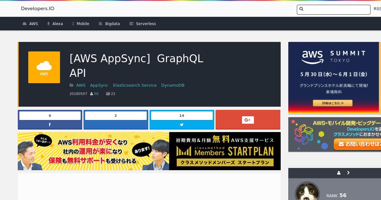381x200 pixels.
Task: Open the Mobile menu item
Action: 81,24
